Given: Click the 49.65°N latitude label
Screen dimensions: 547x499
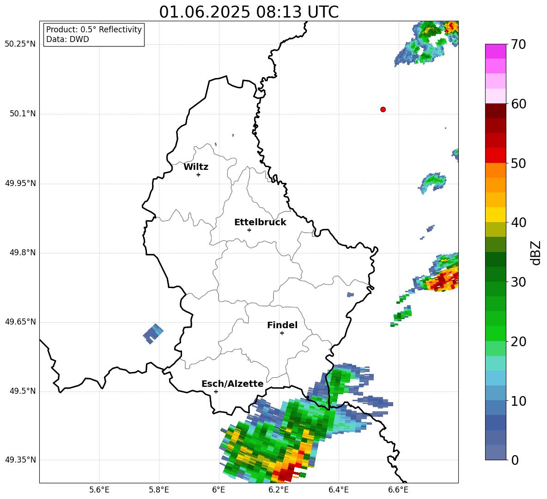Looking at the screenshot, I should point(20,322).
